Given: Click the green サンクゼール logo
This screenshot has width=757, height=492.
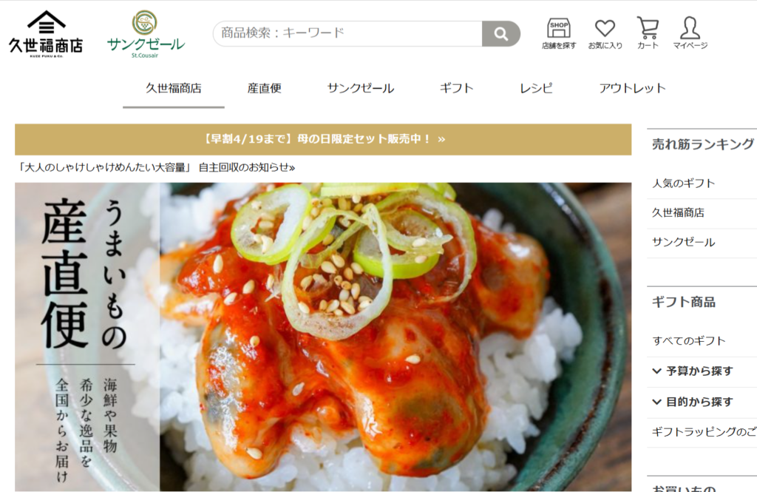Looking at the screenshot, I should 146,34.
